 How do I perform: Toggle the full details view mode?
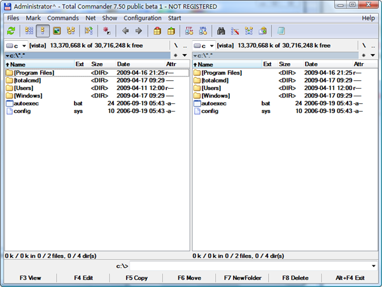point(43,31)
